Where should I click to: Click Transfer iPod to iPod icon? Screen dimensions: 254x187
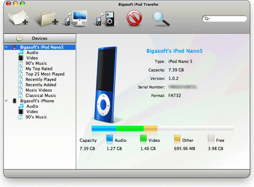(x=105, y=19)
